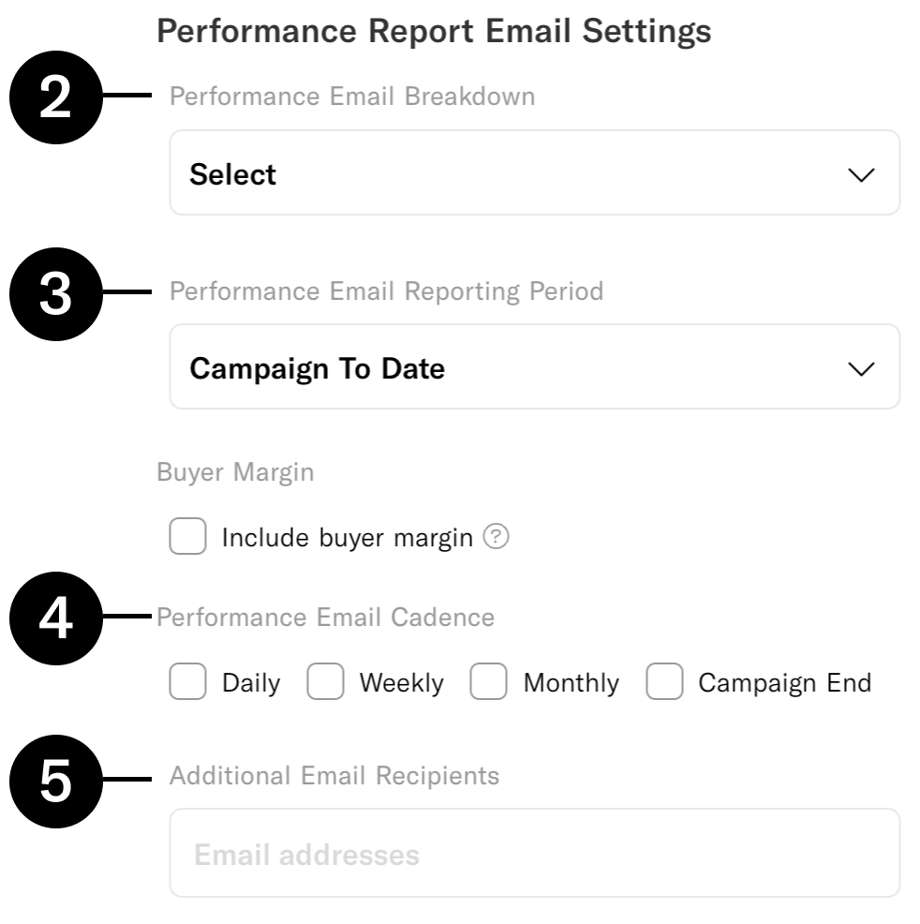Toggle the Campaign End checkbox
920x924 pixels.
[664, 682]
